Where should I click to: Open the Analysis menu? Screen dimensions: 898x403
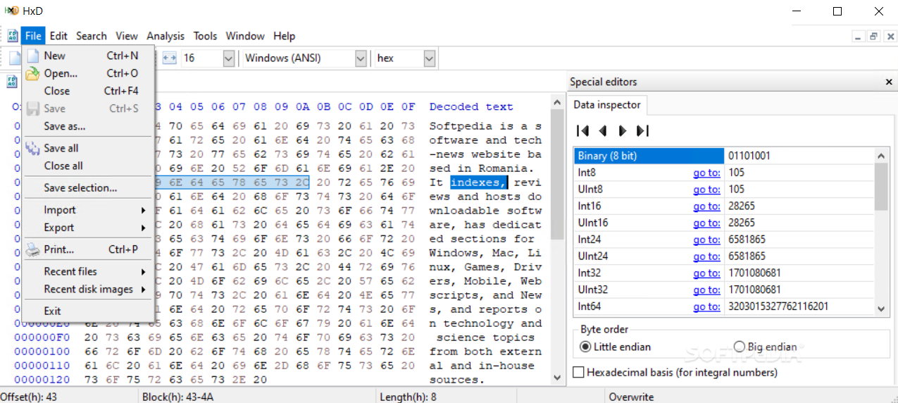[166, 36]
